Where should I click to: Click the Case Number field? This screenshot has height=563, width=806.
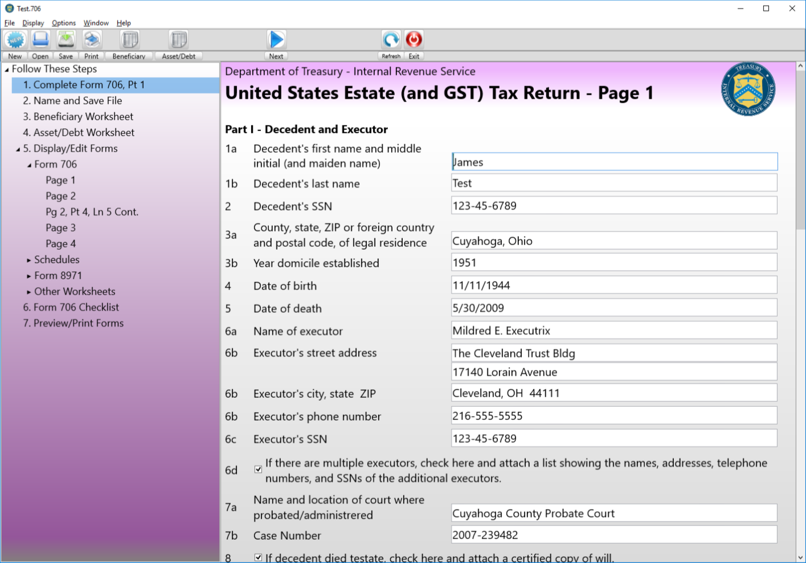[614, 535]
